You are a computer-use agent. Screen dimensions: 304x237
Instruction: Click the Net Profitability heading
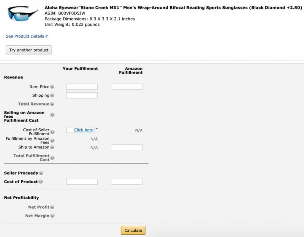pyautogui.click(x=21, y=198)
